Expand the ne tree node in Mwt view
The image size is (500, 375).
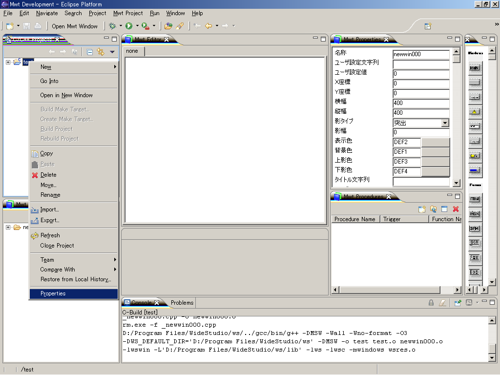point(8,227)
